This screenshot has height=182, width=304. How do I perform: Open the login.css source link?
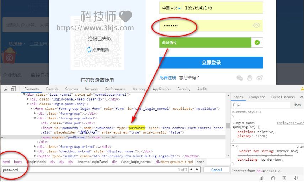click(x=290, y=123)
